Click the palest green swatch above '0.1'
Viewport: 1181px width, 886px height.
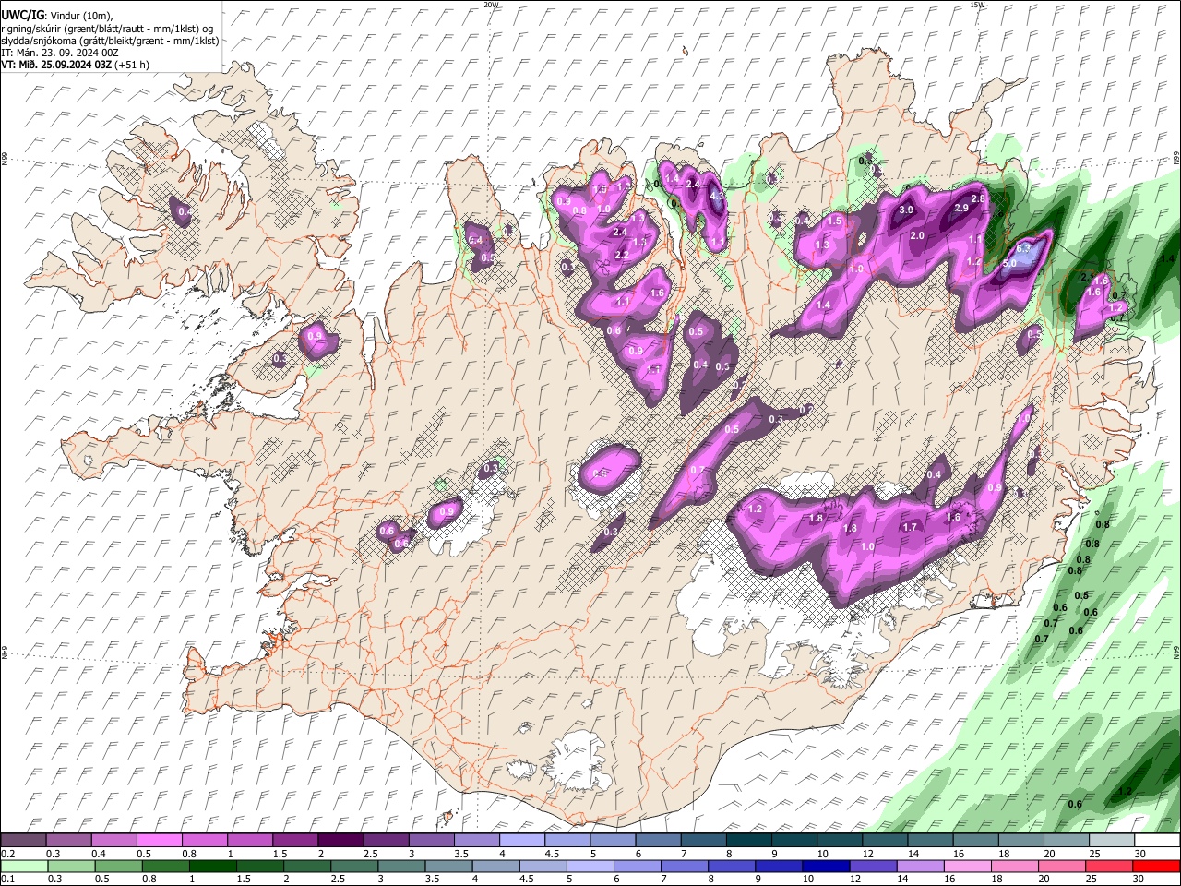click(x=24, y=866)
